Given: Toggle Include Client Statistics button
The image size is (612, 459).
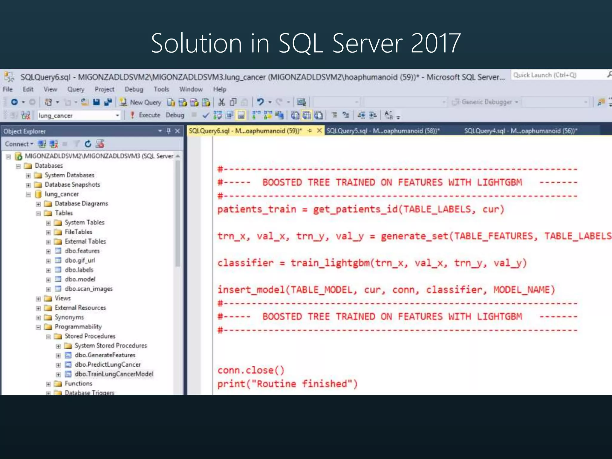Looking at the screenshot, I should [279, 115].
